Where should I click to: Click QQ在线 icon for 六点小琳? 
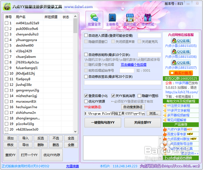tap(181, 63)
